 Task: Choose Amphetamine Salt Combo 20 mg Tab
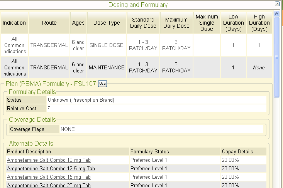[49, 185]
